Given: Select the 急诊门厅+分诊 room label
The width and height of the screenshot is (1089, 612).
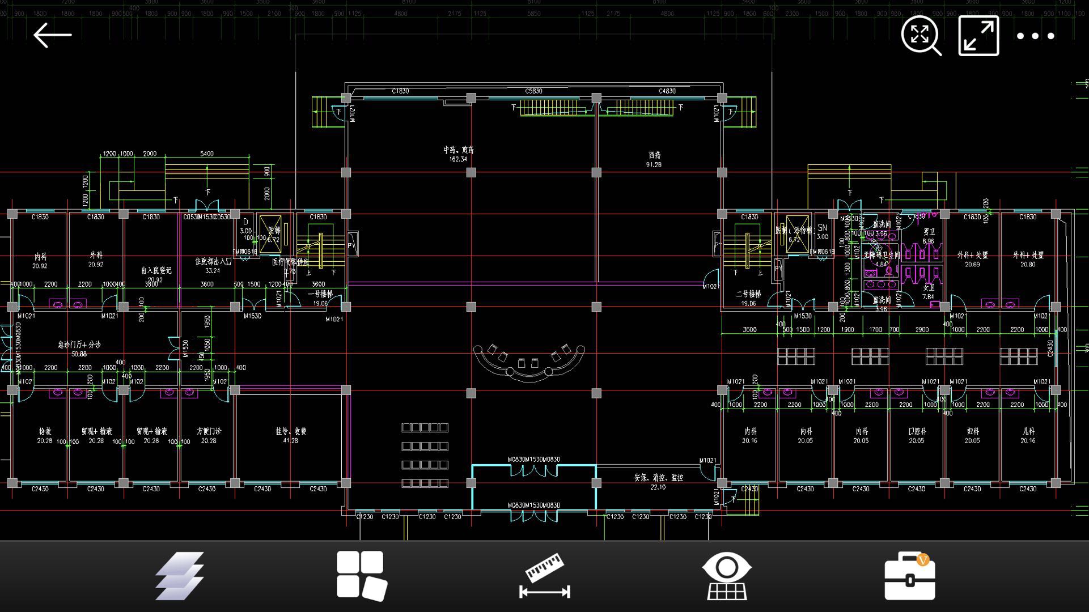Looking at the screenshot, I should [x=79, y=345].
